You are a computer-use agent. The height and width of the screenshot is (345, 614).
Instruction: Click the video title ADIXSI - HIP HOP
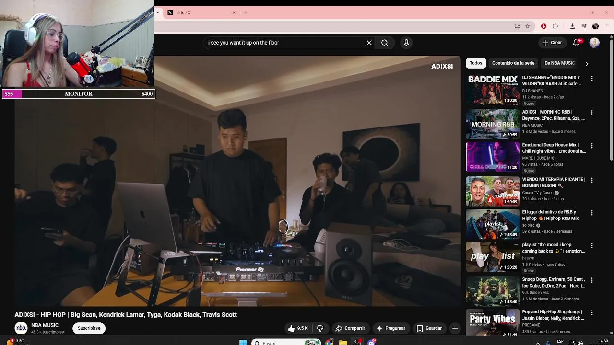[126, 315]
